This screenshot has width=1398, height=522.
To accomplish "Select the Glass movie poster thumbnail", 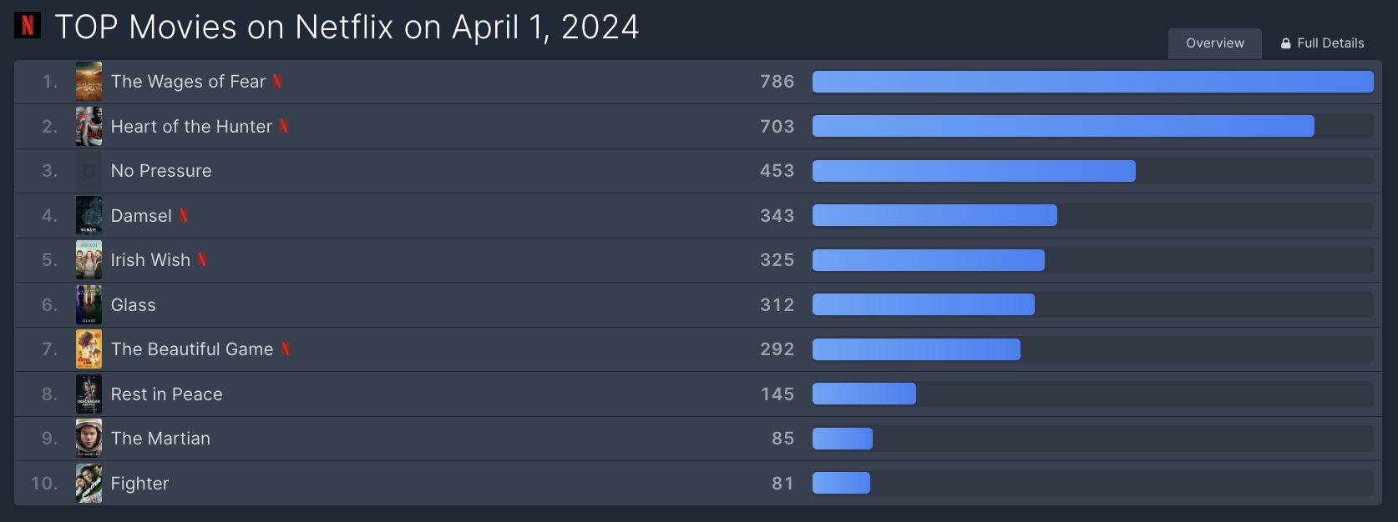I will [89, 305].
